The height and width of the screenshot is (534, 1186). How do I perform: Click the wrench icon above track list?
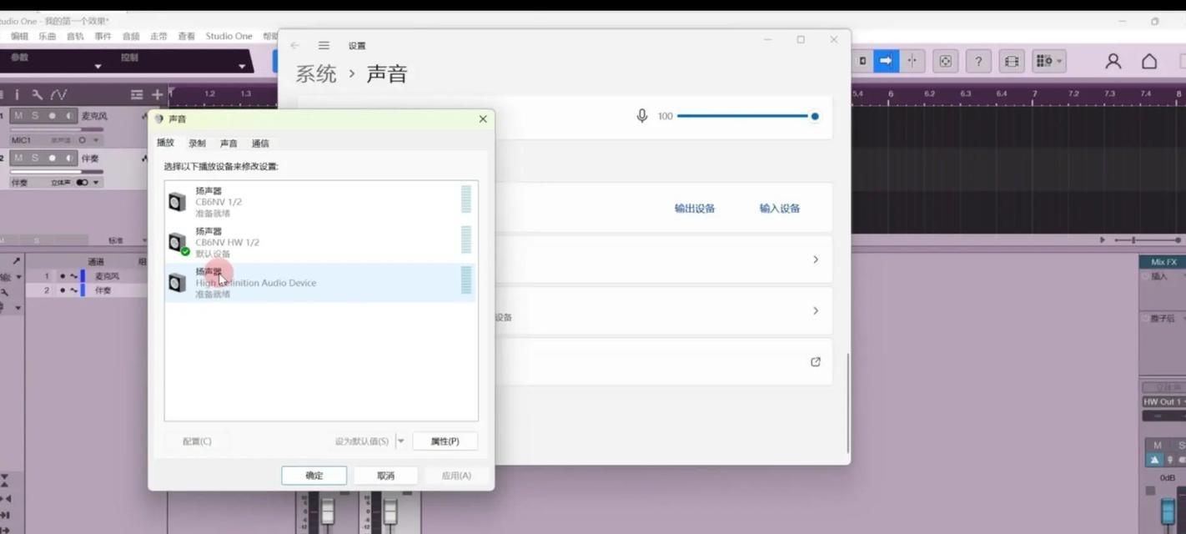click(x=37, y=94)
